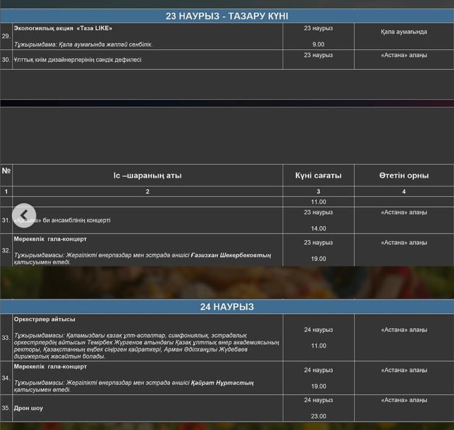Click the 23.00 time for Дрон шоу
This screenshot has width=454, height=430.
click(318, 416)
